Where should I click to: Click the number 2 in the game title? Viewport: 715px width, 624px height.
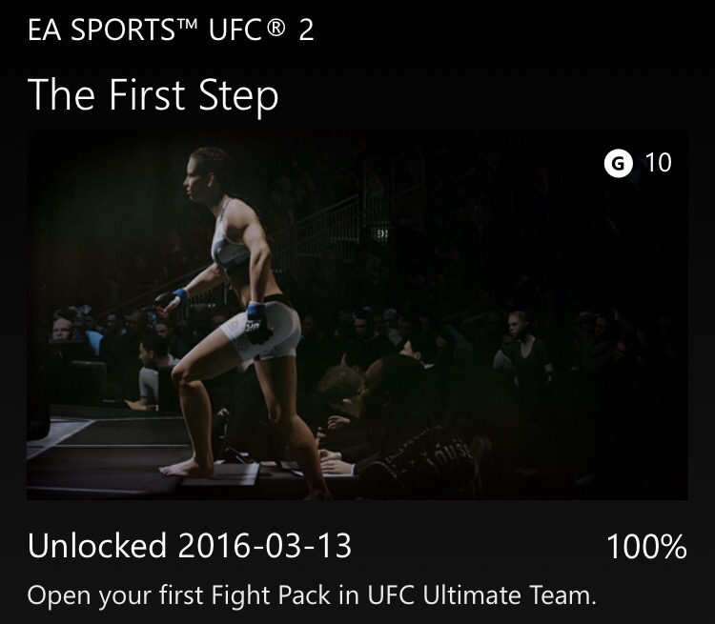tap(306, 30)
